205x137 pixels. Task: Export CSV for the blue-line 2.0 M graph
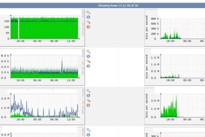[x=89, y=96]
